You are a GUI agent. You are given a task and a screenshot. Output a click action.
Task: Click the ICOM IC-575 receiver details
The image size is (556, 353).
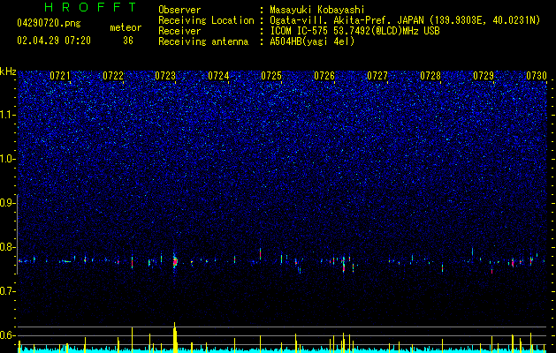tap(354, 31)
